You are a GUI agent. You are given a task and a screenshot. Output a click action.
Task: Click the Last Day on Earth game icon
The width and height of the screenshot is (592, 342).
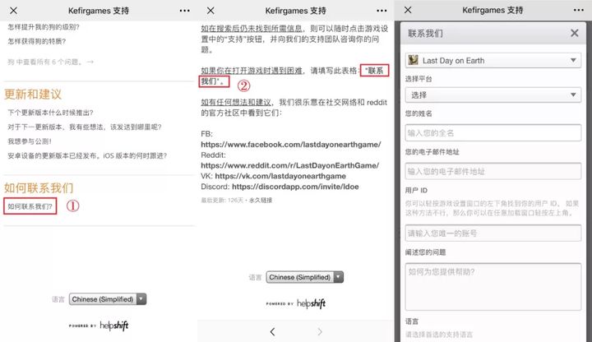point(414,60)
